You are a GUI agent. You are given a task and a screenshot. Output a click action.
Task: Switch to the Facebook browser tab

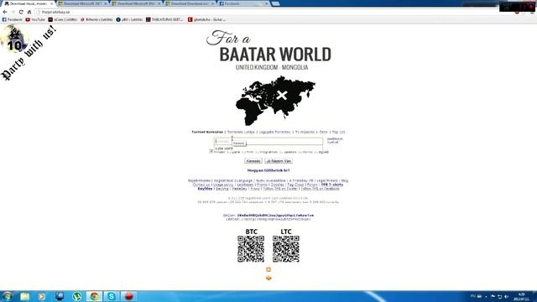point(243,3)
